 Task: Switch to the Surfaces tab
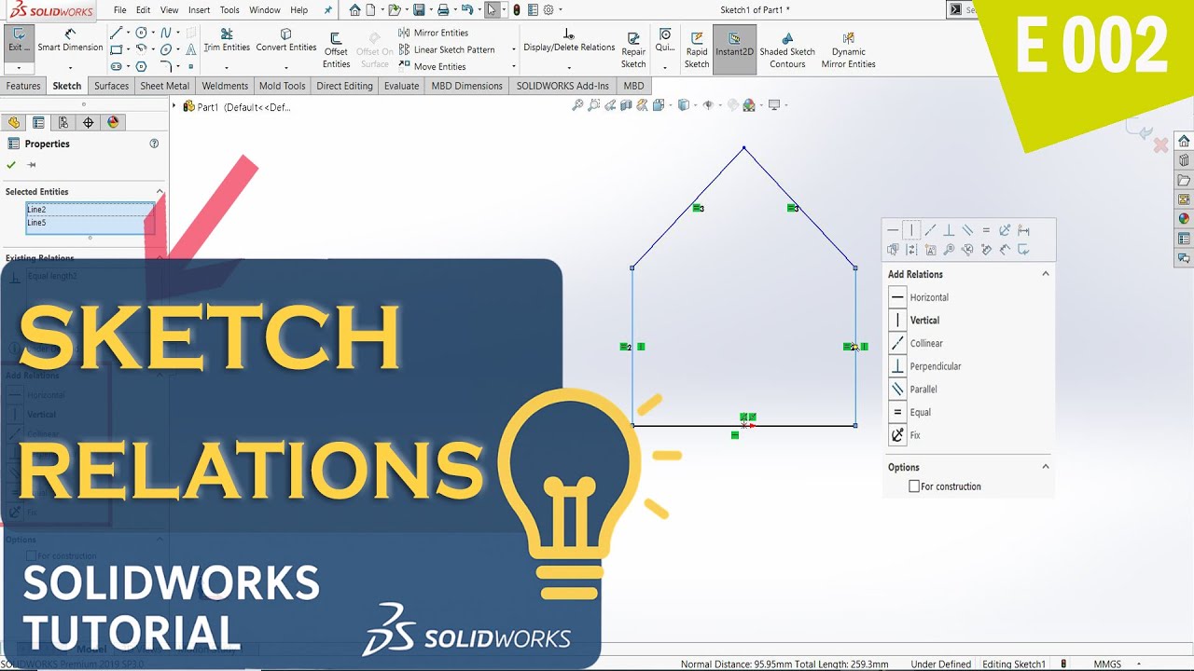(x=111, y=86)
